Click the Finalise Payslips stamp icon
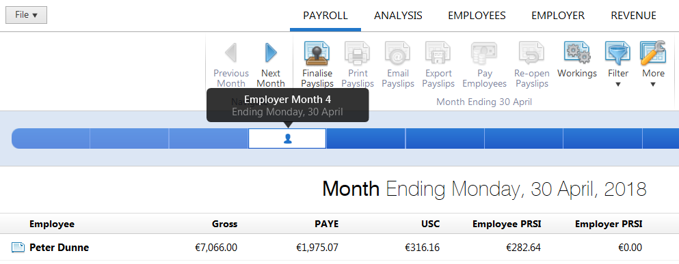Image resolution: width=679 pixels, height=264 pixels. click(317, 53)
